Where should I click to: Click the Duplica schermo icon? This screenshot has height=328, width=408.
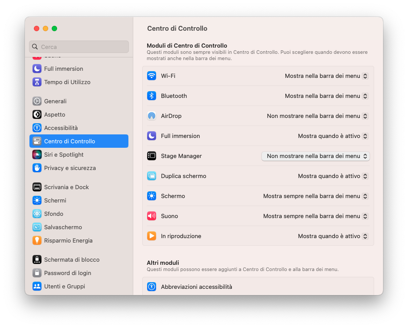(152, 176)
